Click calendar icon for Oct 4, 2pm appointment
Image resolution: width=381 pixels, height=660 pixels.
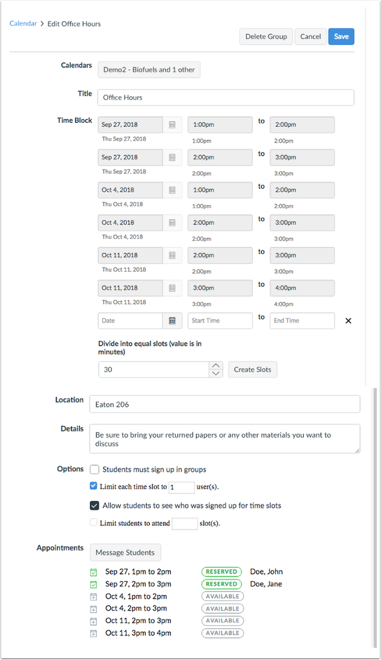click(93, 609)
